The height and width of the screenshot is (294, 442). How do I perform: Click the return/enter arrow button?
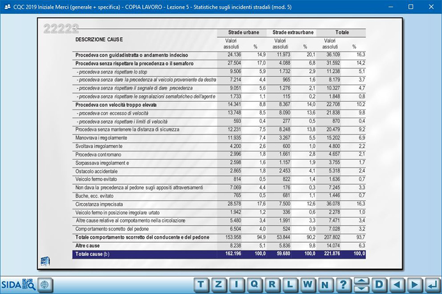(x=432, y=285)
